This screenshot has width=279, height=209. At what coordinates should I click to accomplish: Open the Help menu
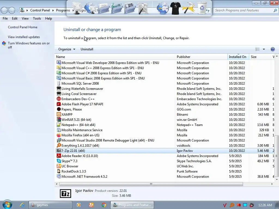[48, 19]
